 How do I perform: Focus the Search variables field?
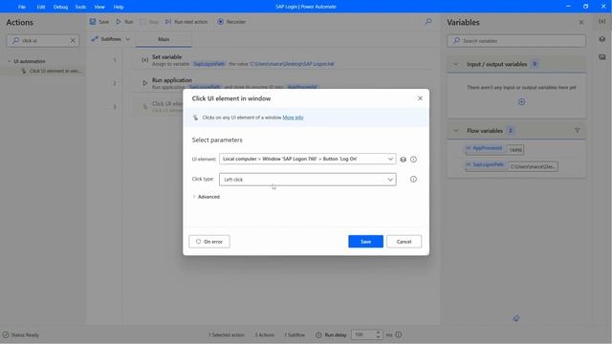click(516, 40)
